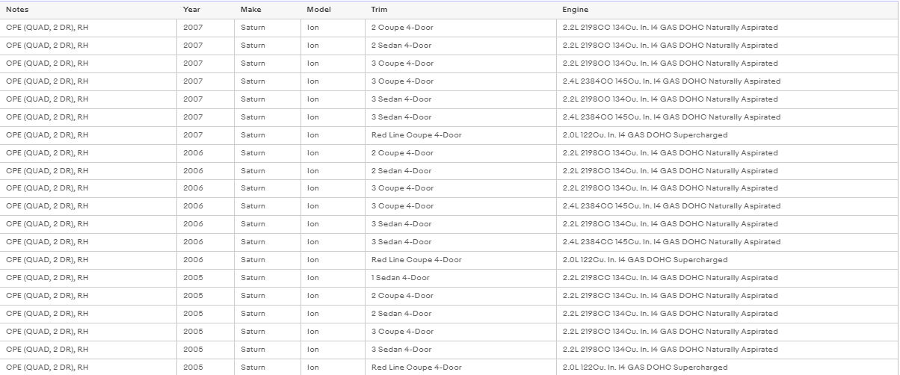Click the Make column header
Viewport: 900px width, 375px height.
(x=268, y=9)
